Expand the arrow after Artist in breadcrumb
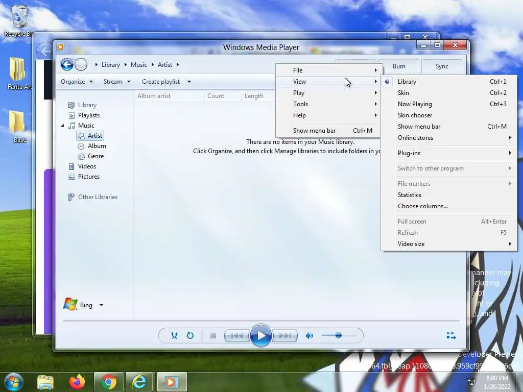Viewport: 523px width, 392px height. [x=177, y=65]
